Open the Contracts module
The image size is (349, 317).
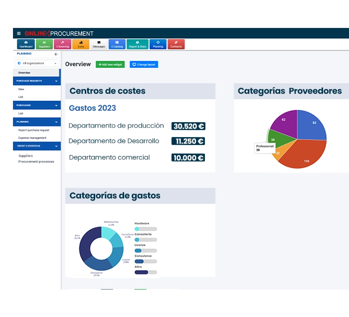pyautogui.click(x=176, y=44)
